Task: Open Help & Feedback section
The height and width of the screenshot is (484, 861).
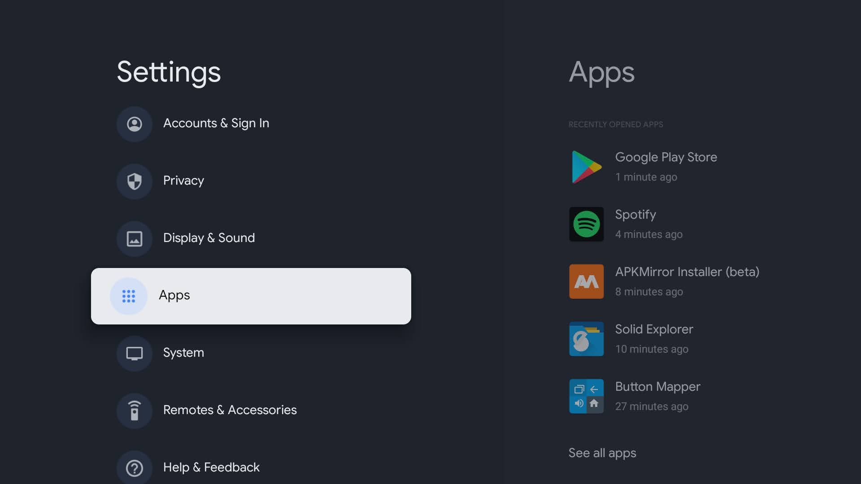Action: pos(211,467)
